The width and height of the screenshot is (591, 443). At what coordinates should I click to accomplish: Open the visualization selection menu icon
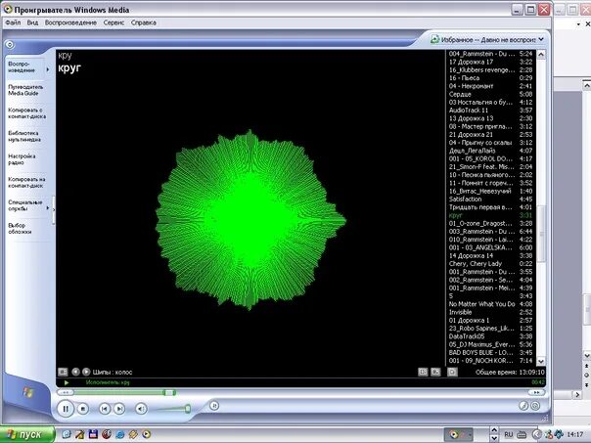click(x=63, y=372)
